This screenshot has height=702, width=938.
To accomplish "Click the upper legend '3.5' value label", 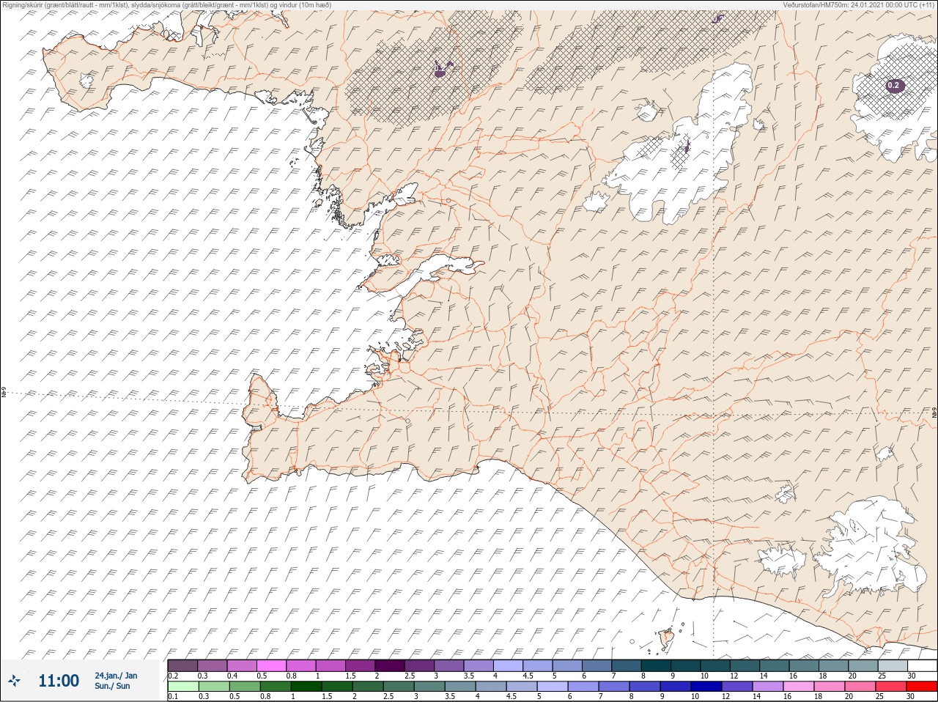I will click(x=469, y=675).
